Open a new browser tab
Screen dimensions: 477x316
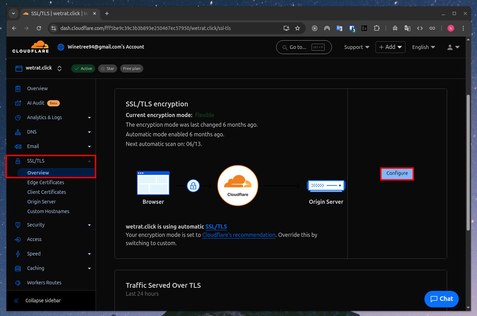pos(107,13)
